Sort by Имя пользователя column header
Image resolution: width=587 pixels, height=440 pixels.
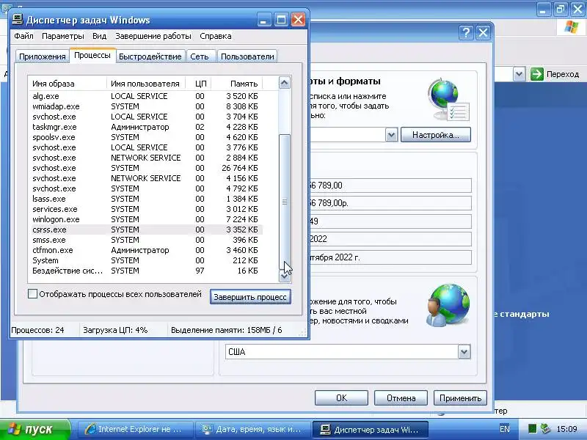pyautogui.click(x=145, y=83)
